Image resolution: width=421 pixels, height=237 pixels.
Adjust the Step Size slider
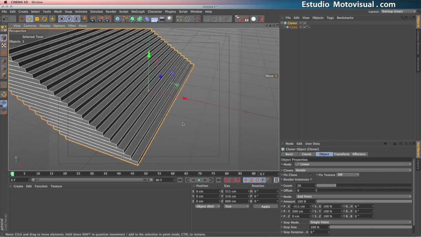pyautogui.click(x=370, y=227)
